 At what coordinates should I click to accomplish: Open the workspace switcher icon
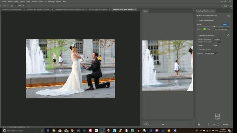[226, 6]
